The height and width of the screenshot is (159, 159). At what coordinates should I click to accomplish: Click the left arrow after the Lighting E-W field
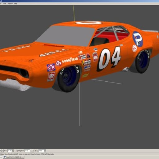tap(31, 151)
